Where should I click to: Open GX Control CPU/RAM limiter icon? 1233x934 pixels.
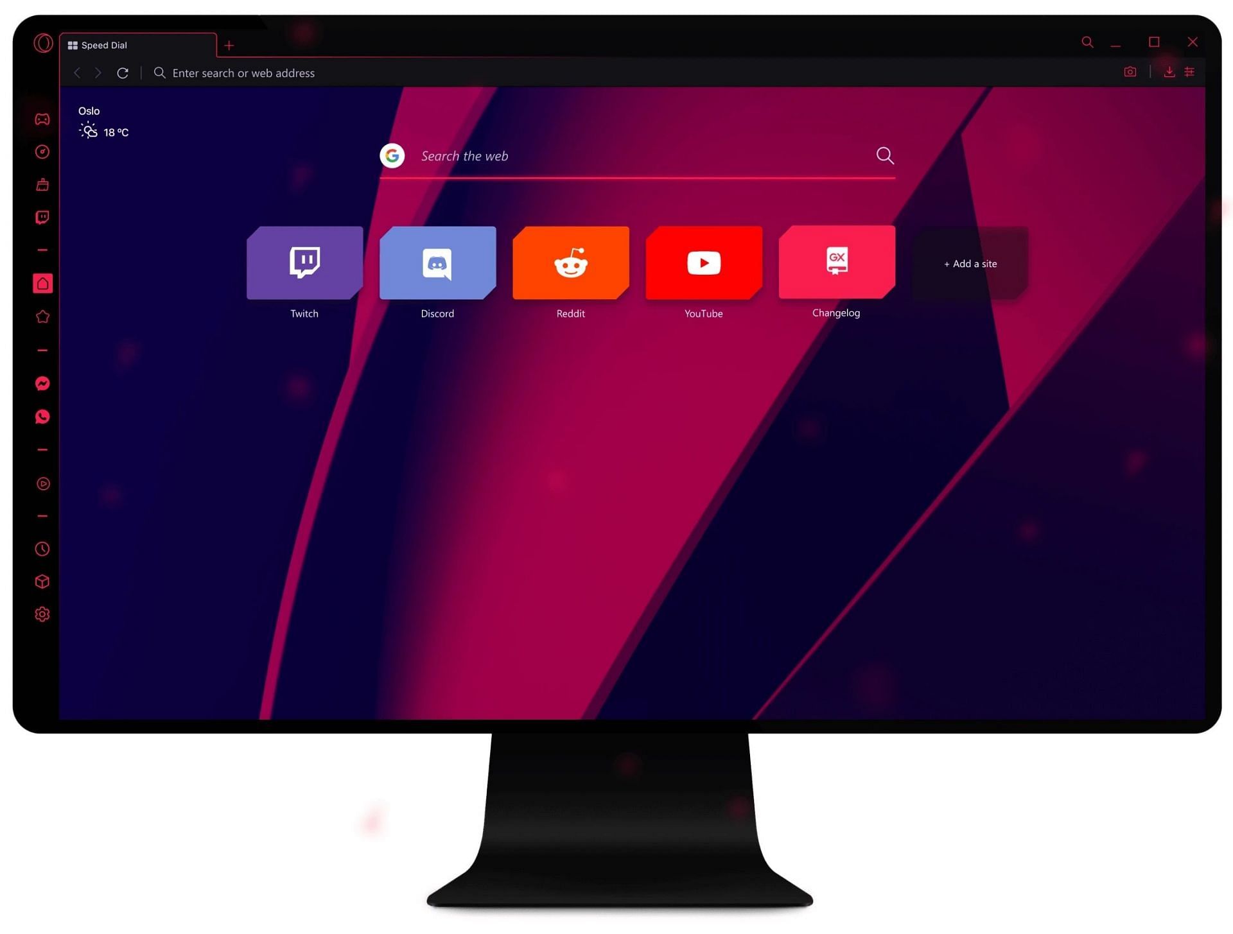41,152
